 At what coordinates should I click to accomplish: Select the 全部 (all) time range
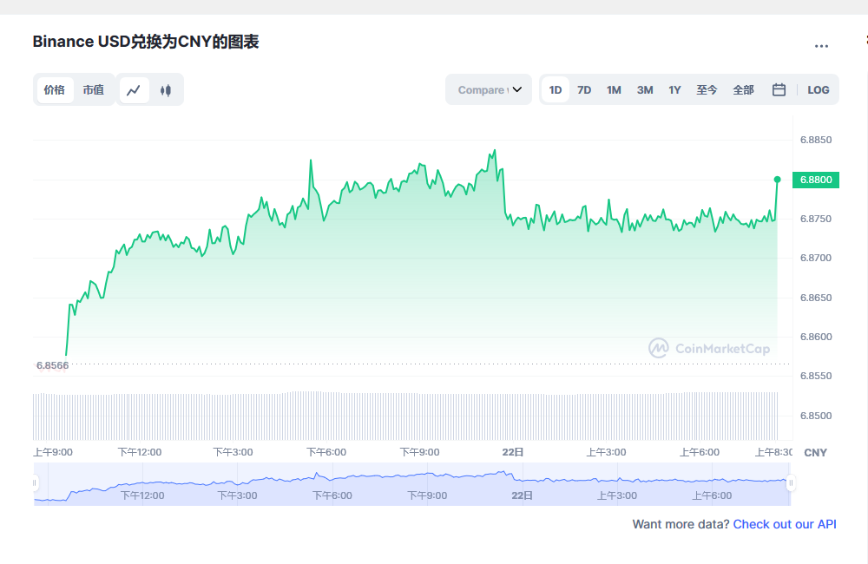pyautogui.click(x=744, y=89)
